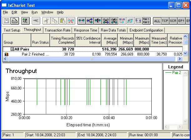Click the Pair 2 measured time 38,750

162,54
